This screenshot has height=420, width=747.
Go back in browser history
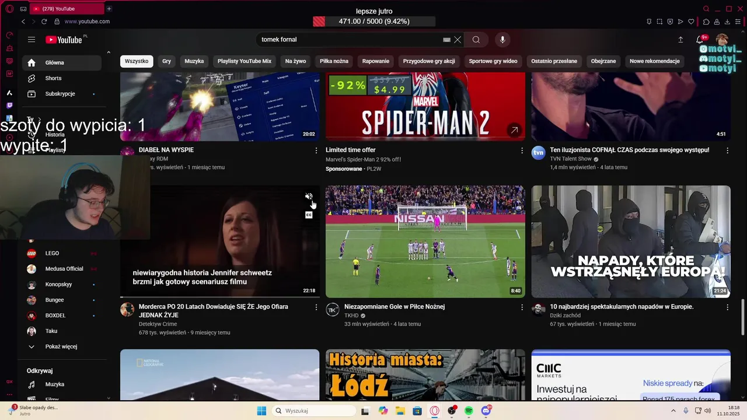click(23, 22)
